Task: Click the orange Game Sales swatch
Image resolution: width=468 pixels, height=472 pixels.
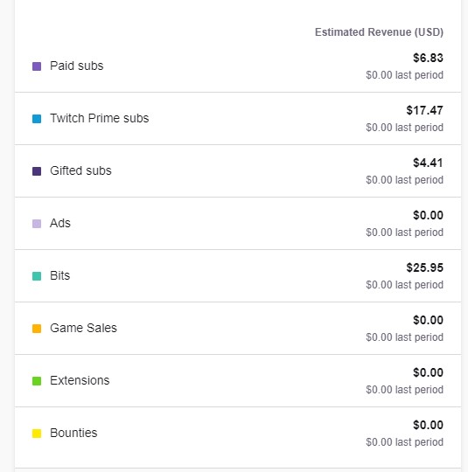Action: (x=37, y=329)
